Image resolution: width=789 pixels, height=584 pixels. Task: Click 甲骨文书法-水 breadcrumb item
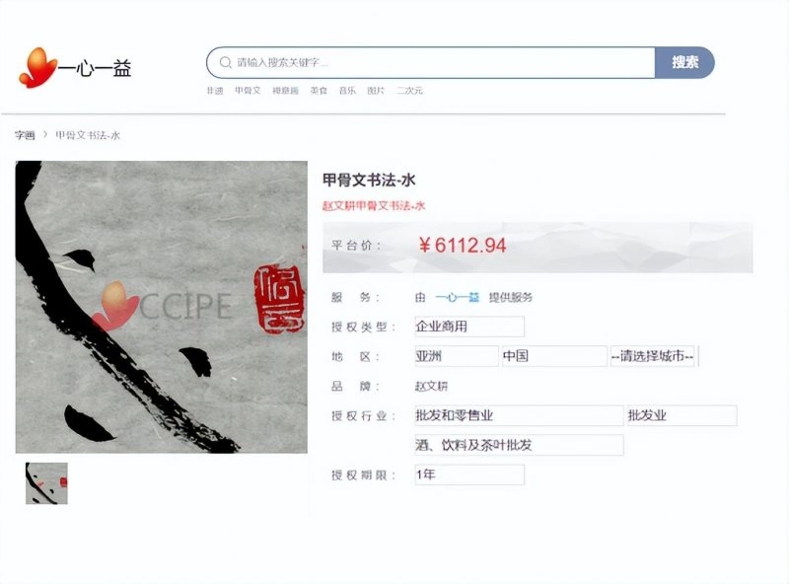88,135
